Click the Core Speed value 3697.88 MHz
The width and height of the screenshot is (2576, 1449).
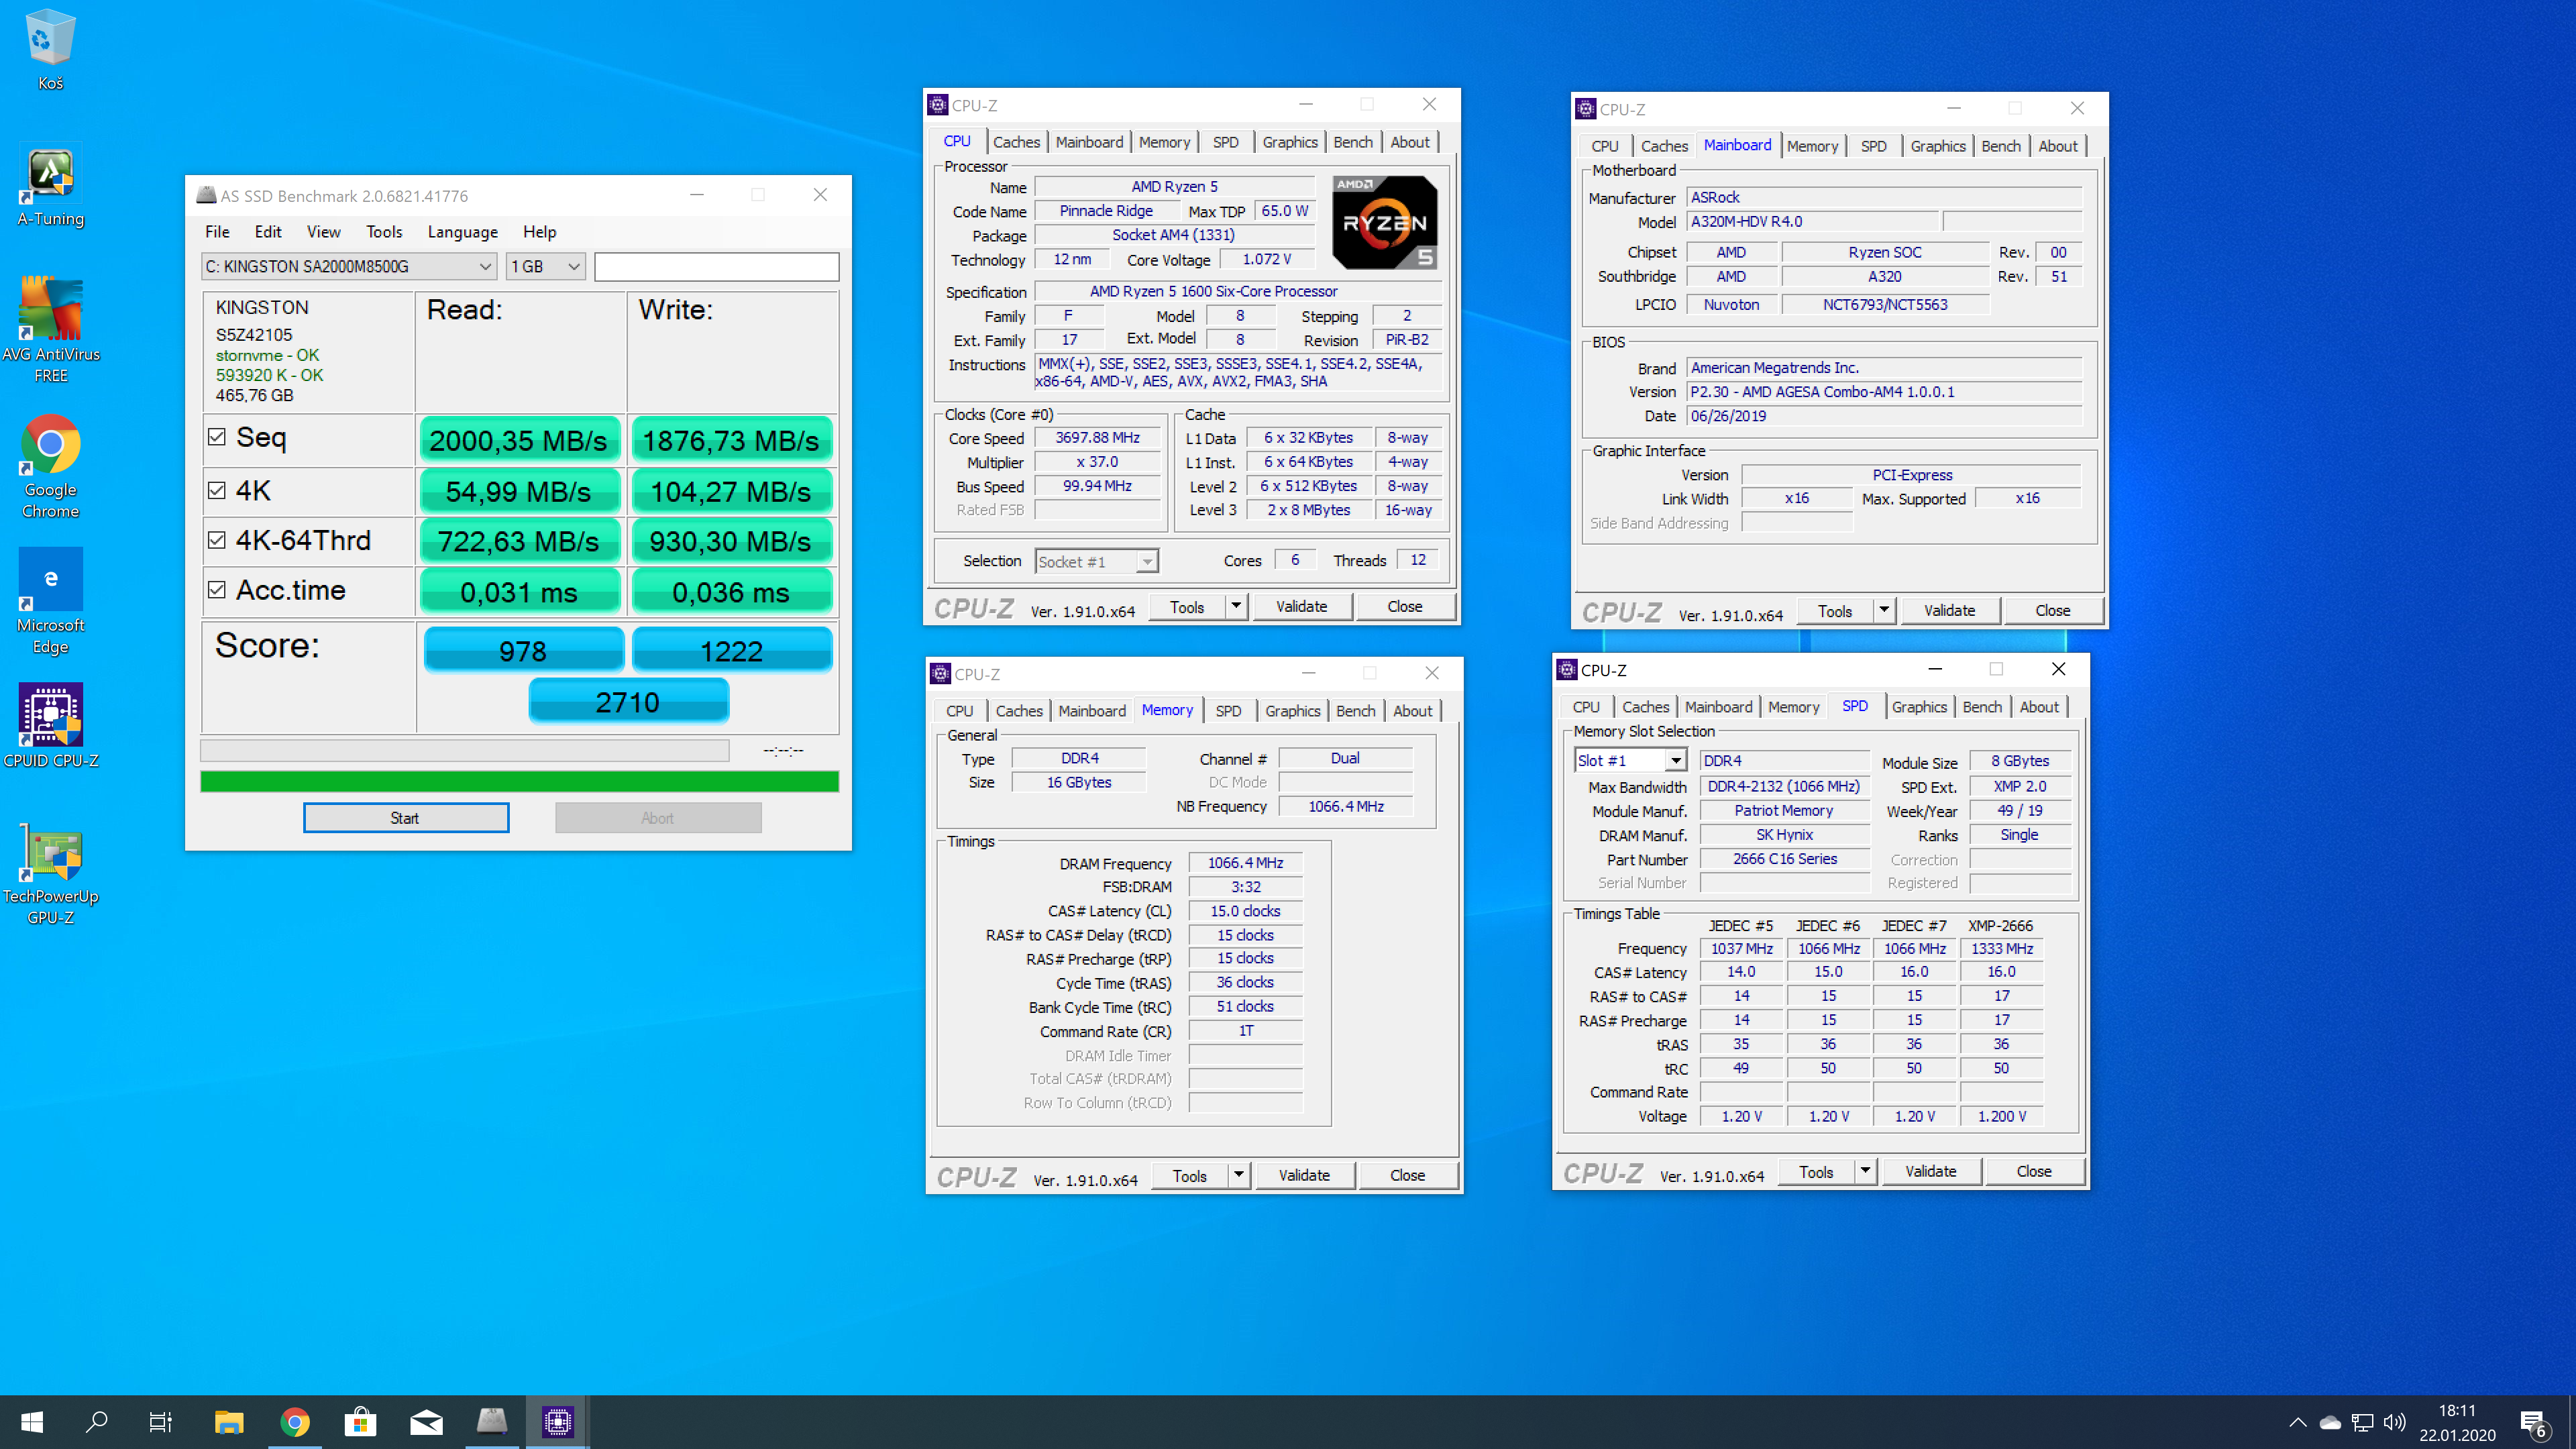click(x=1097, y=437)
